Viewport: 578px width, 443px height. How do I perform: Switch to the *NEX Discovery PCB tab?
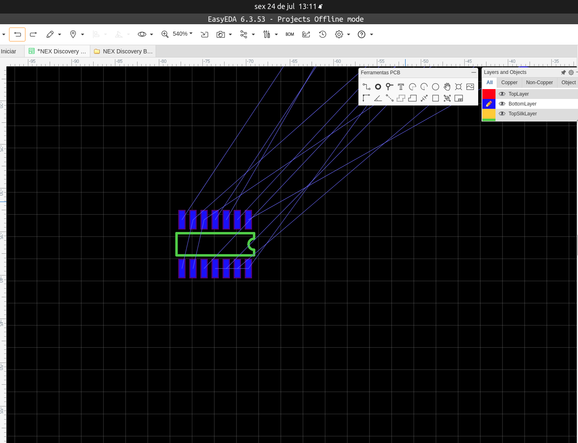coord(57,51)
